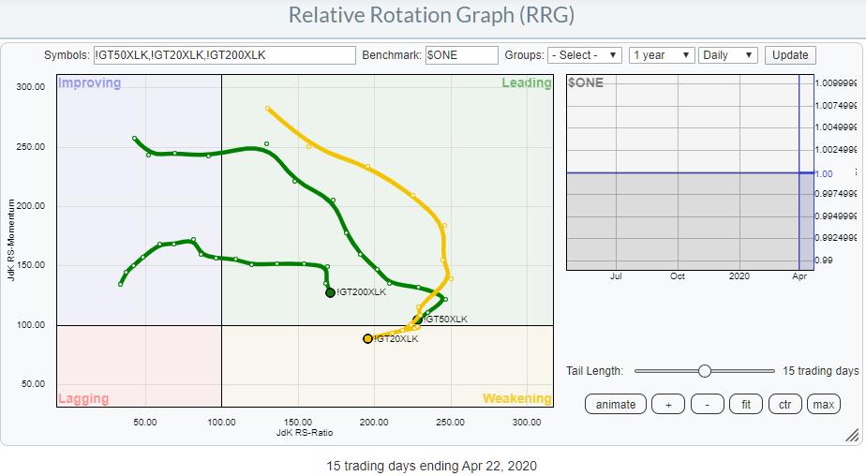This screenshot has height=476, width=866.
Task: Click the !GT20XLK yellow head marker
Action: (367, 338)
